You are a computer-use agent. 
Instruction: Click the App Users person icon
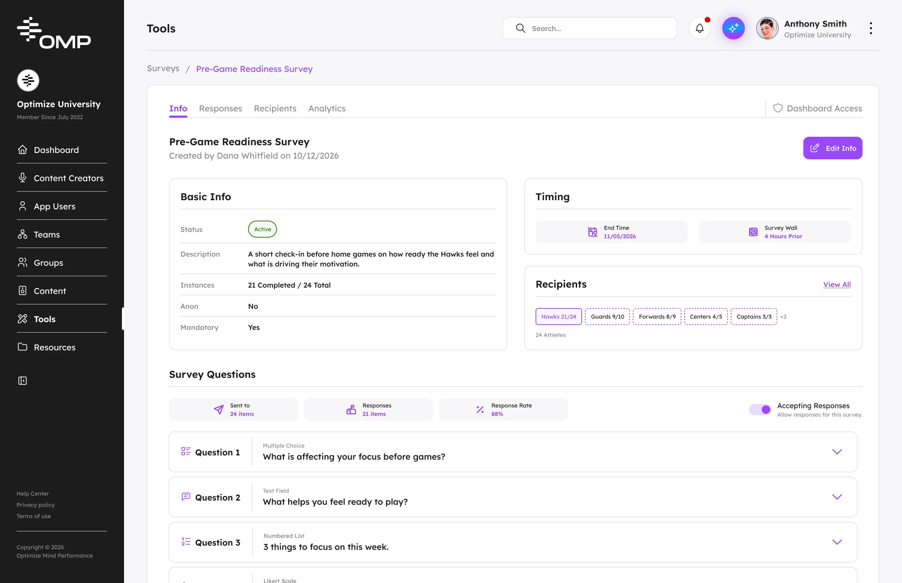(22, 206)
